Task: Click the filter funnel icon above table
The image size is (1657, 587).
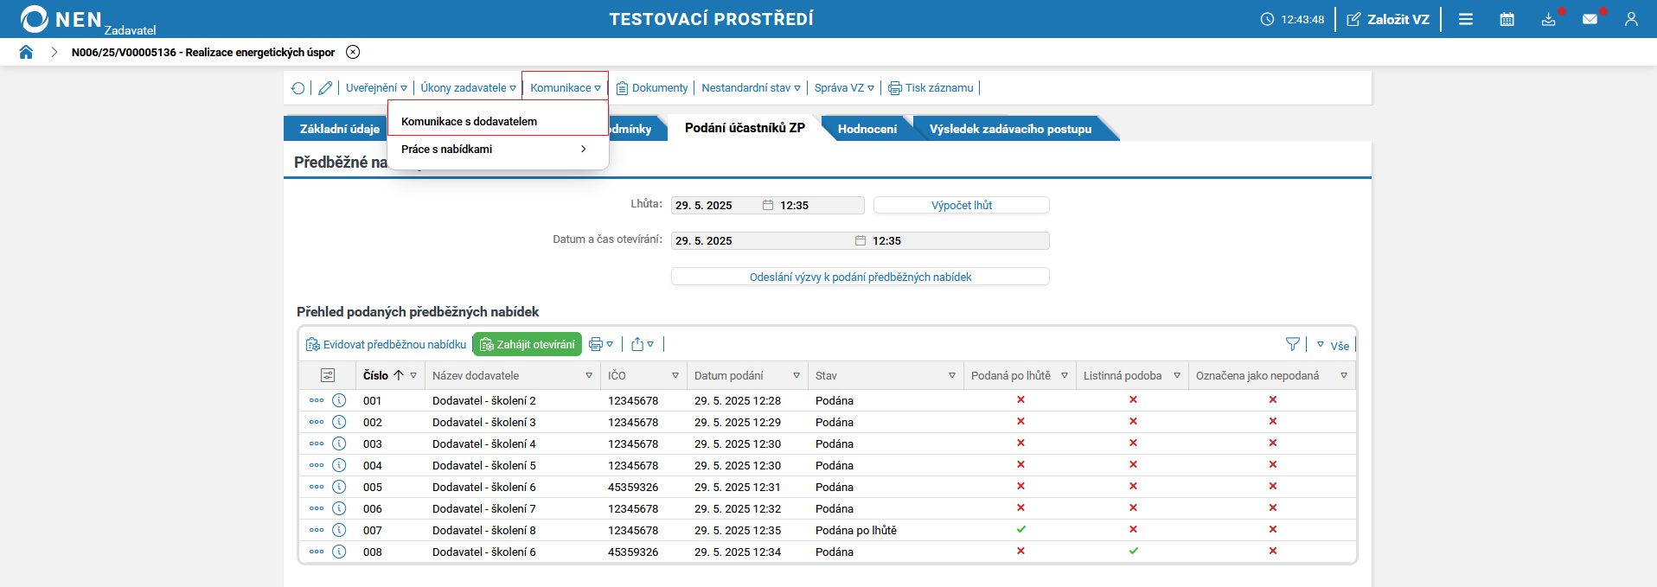Action: [x=1292, y=344]
